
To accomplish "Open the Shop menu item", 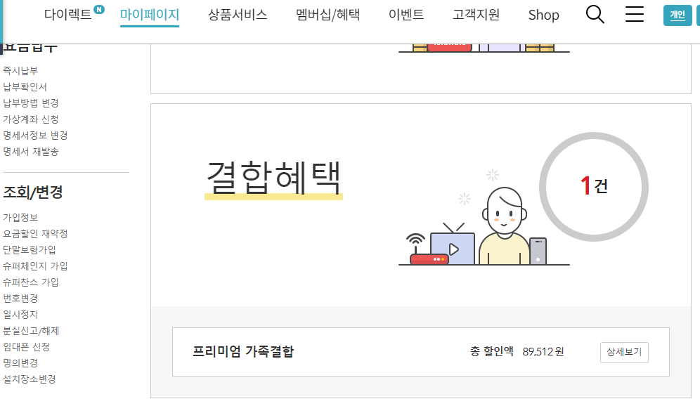I will [543, 15].
